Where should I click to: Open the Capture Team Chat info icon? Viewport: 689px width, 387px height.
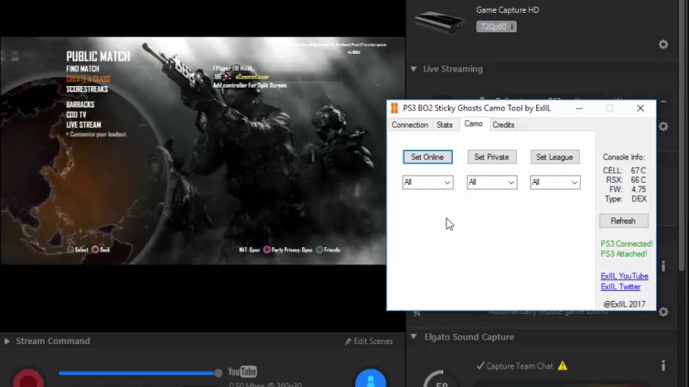coord(663,366)
